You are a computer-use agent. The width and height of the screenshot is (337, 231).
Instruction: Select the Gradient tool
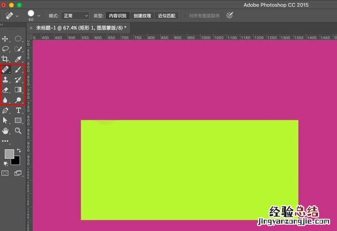click(x=18, y=89)
